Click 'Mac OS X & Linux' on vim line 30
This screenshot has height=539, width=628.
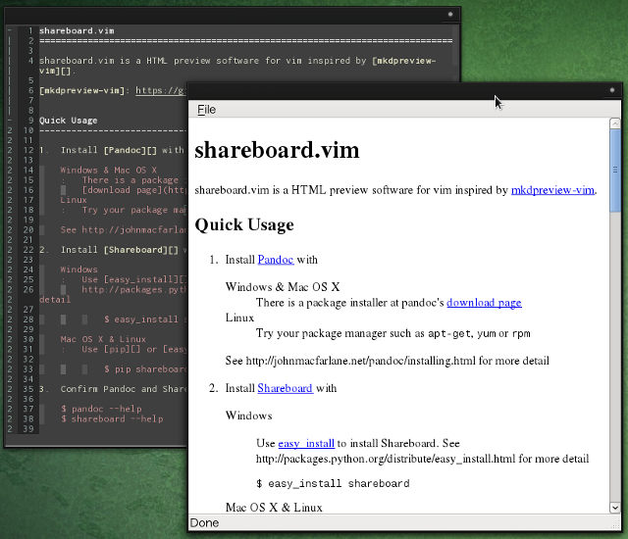coord(103,339)
